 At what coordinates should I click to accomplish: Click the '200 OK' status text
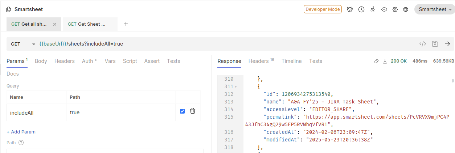[399, 61]
